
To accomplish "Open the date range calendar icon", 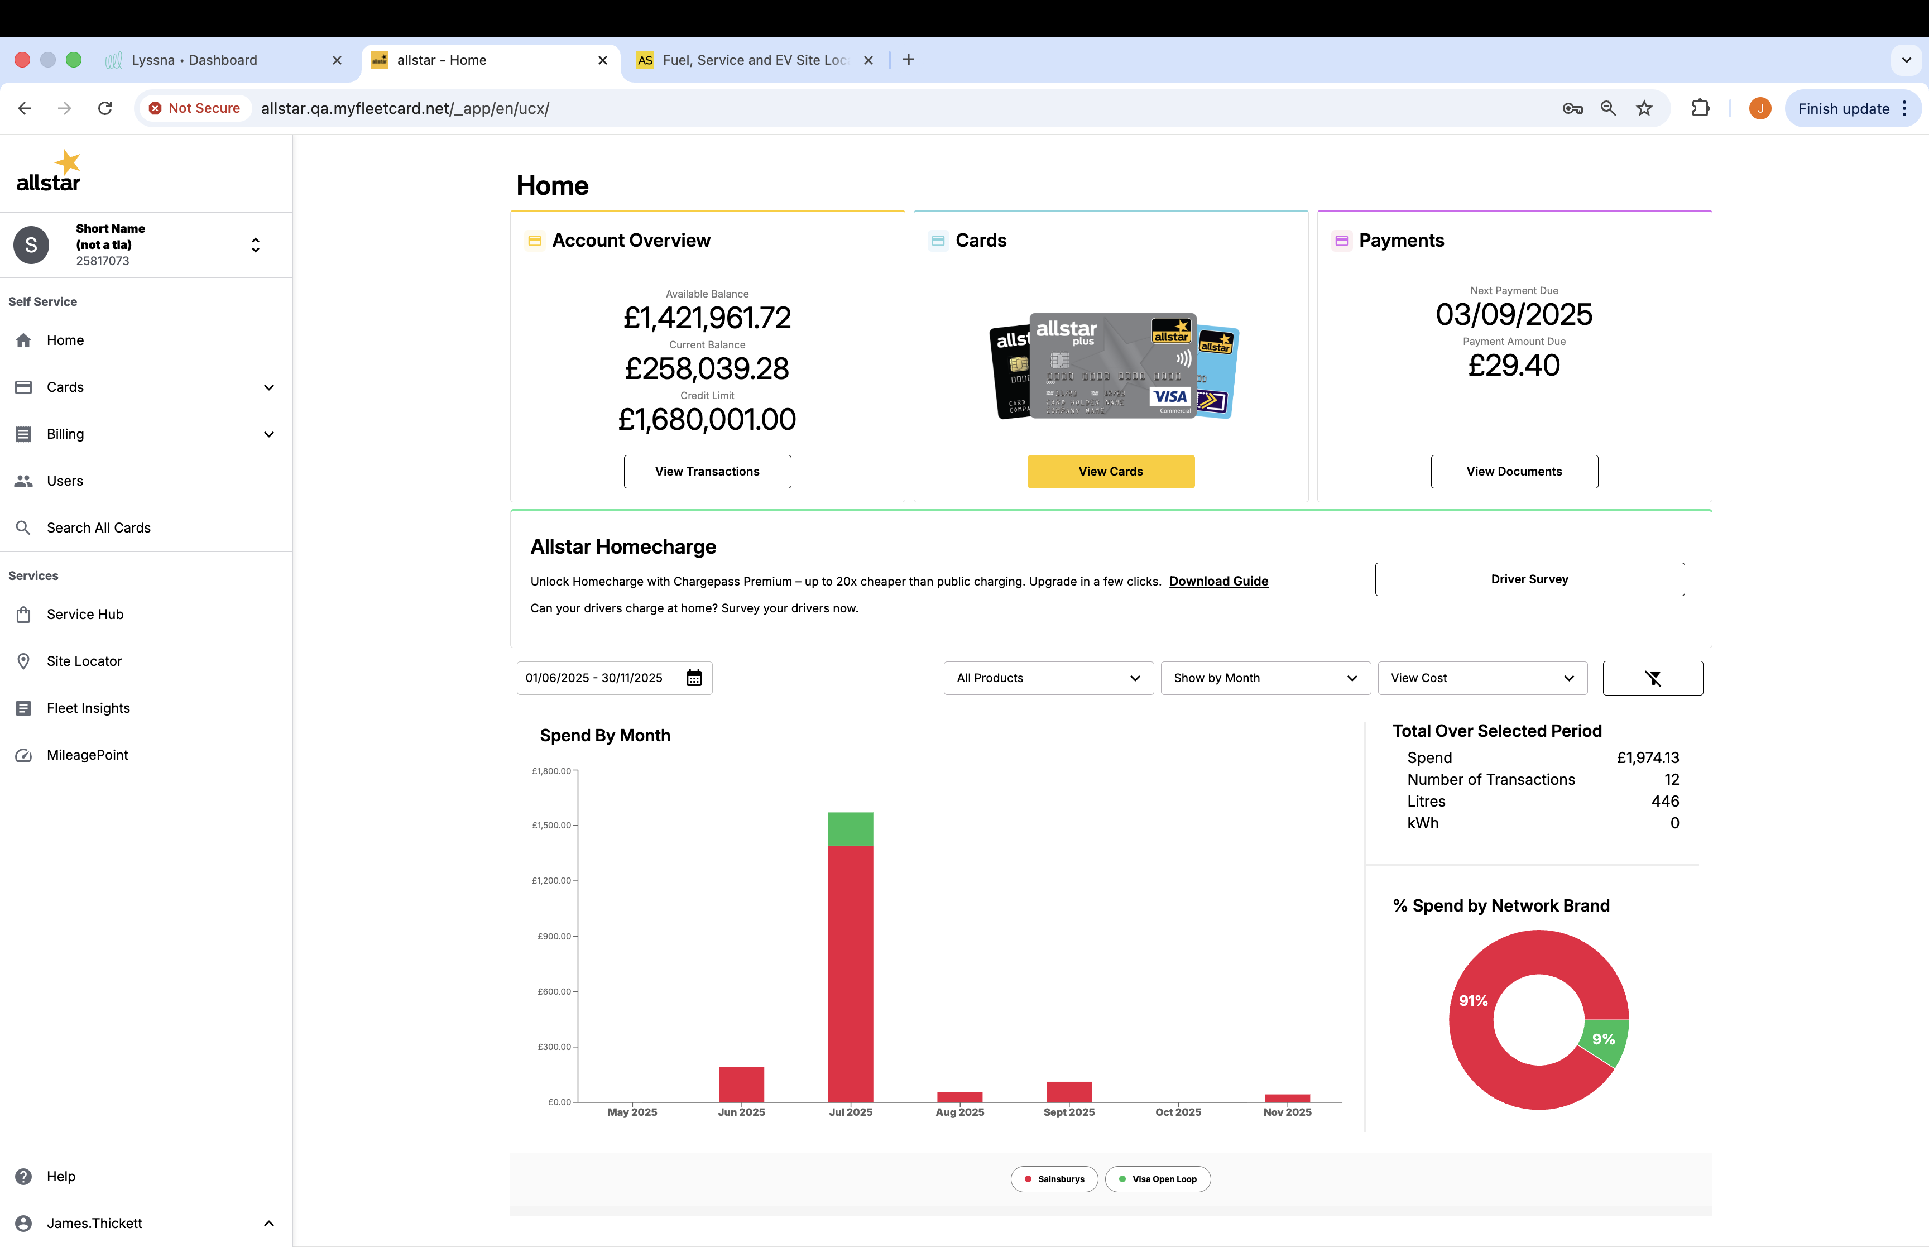I will (694, 678).
